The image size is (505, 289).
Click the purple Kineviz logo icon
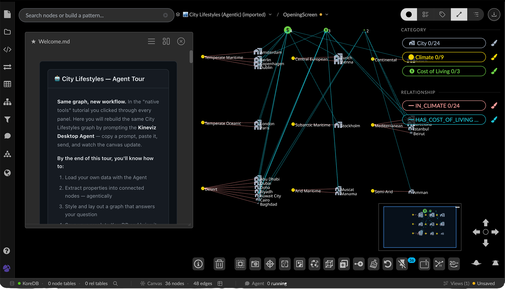(x=7, y=268)
